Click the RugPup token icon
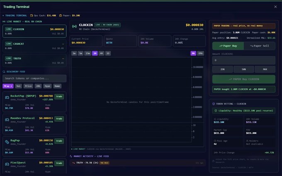This screenshot has height=176, width=282. point(7,142)
